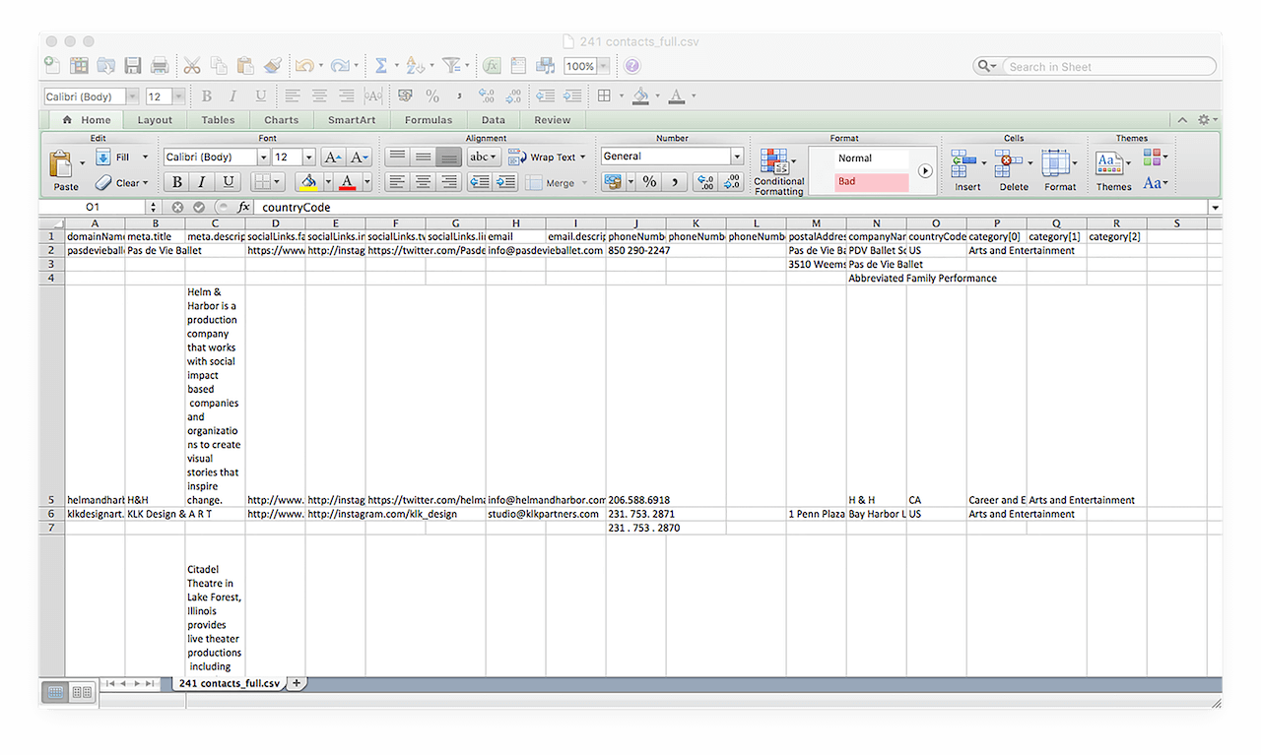Screen dimensions: 1261x755
Task: Expand the cell styles gallery arrow
Action: pyautogui.click(x=925, y=170)
